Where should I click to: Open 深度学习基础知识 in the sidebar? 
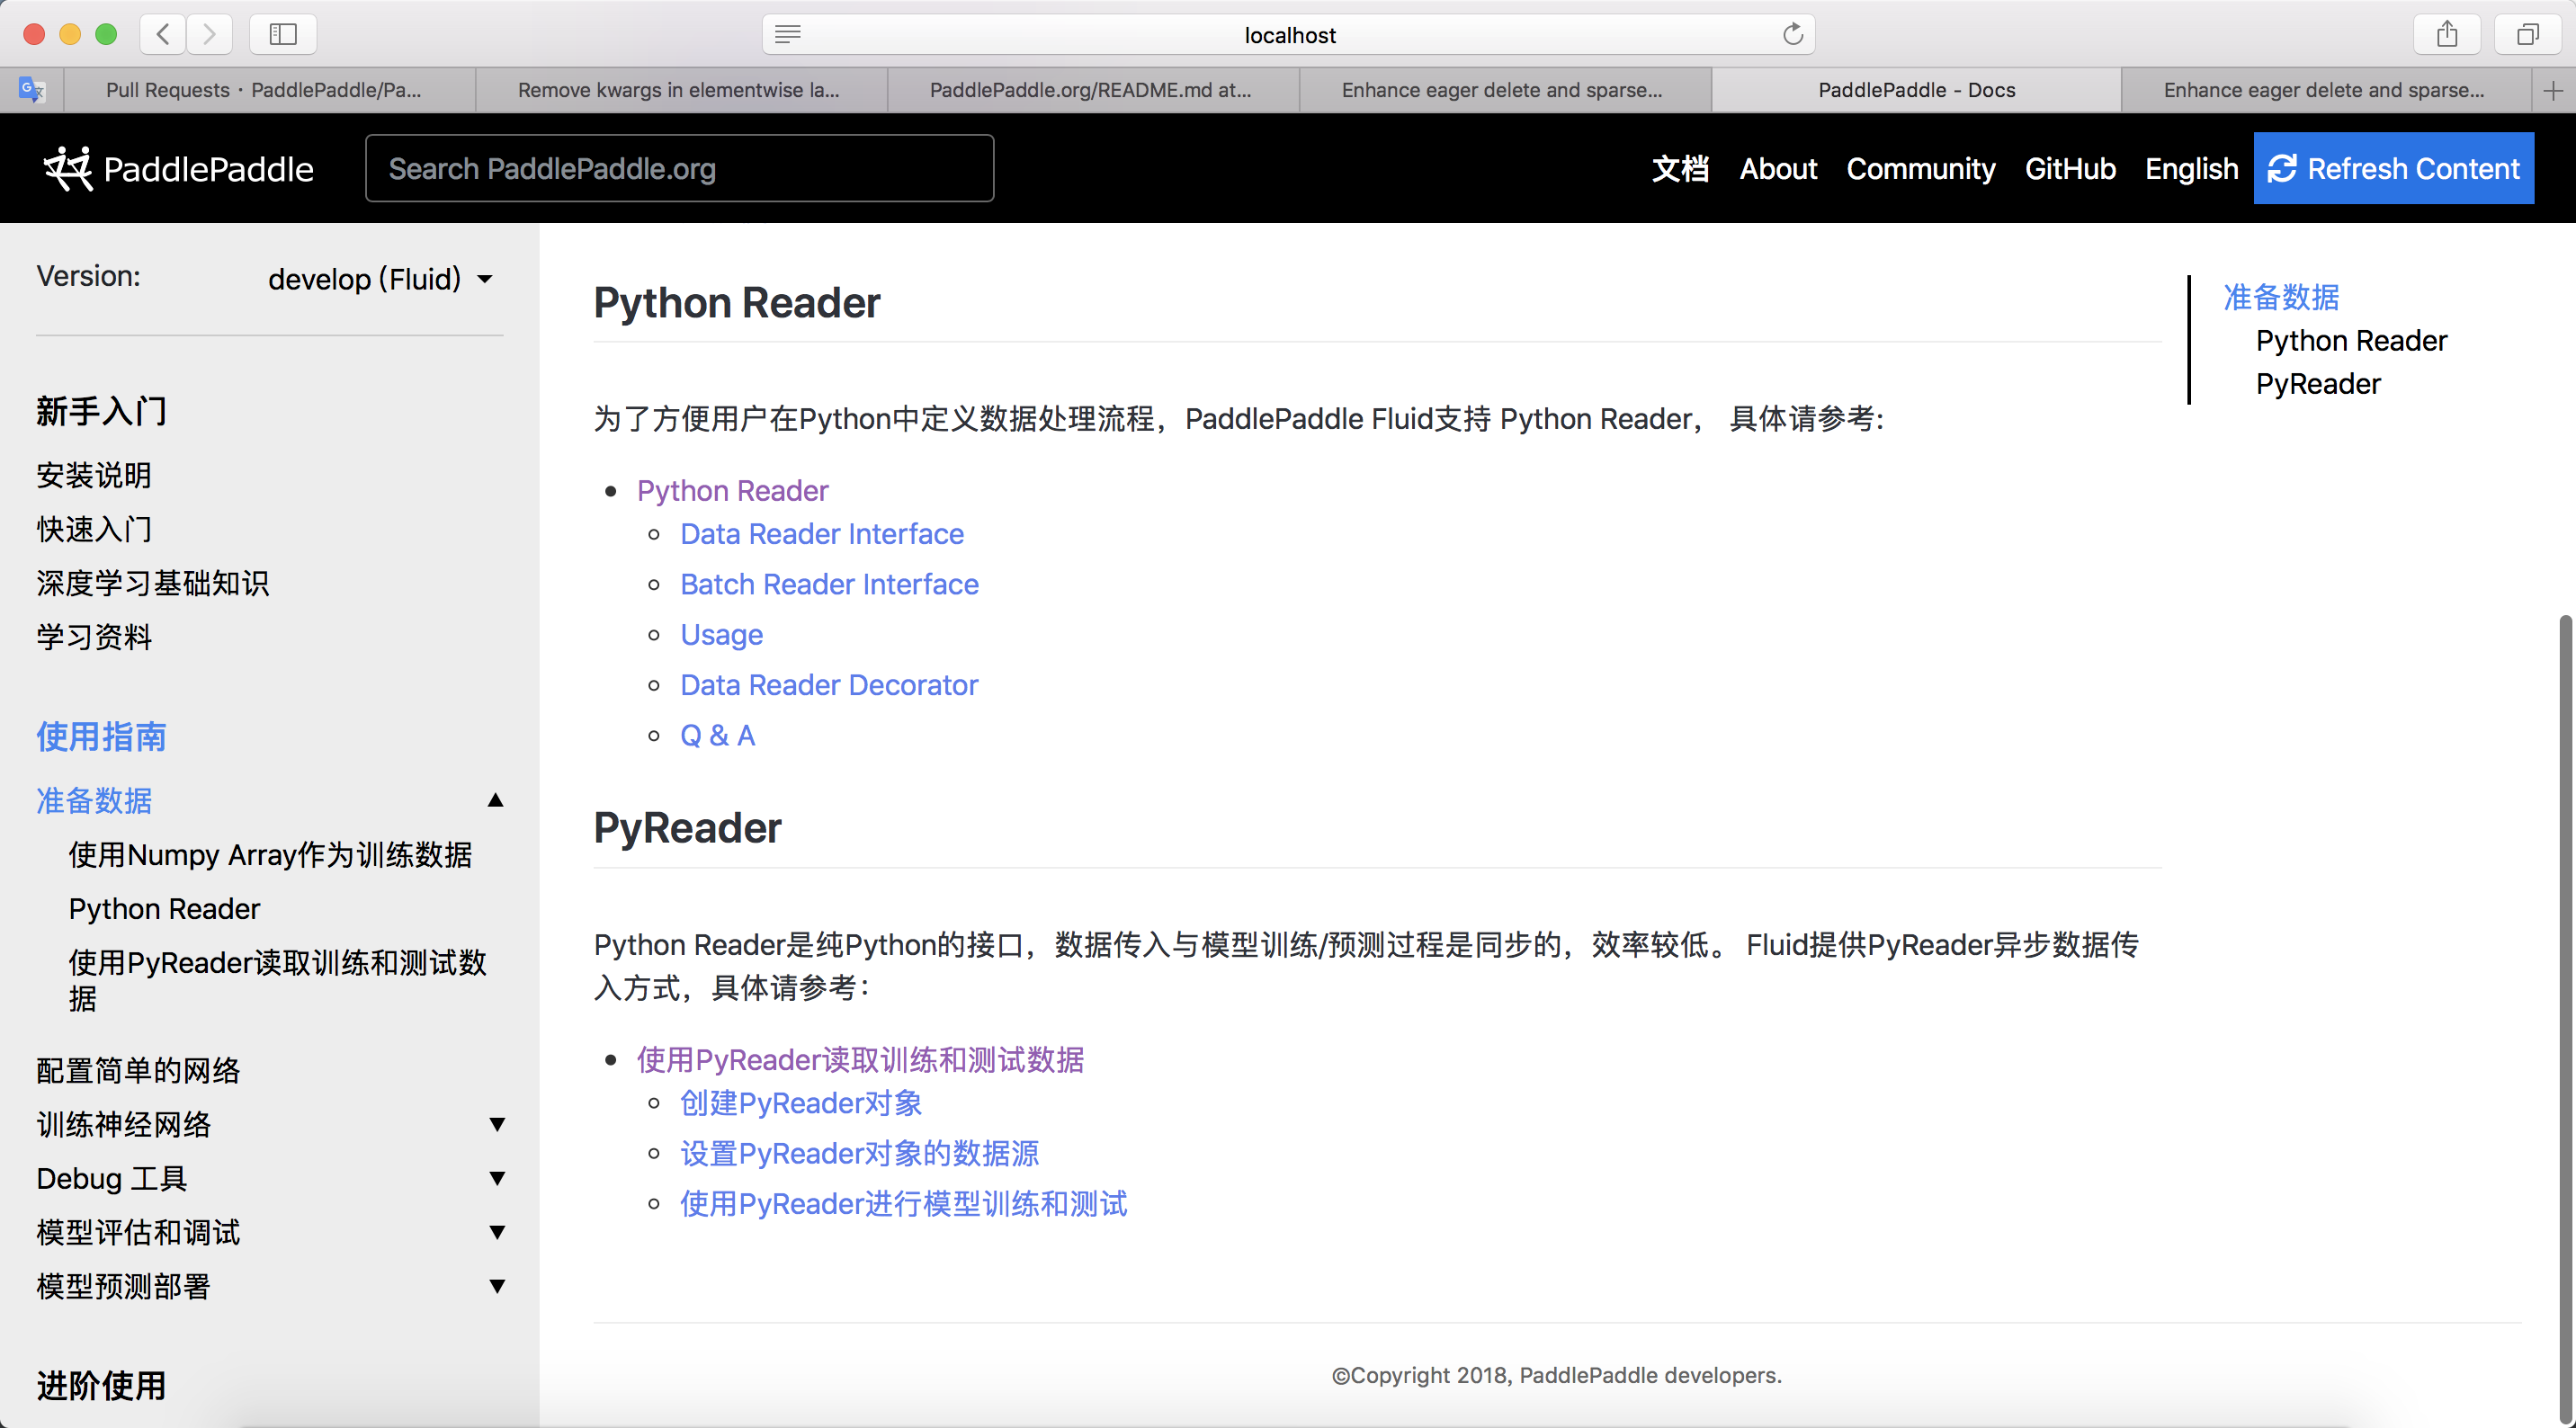click(x=153, y=583)
